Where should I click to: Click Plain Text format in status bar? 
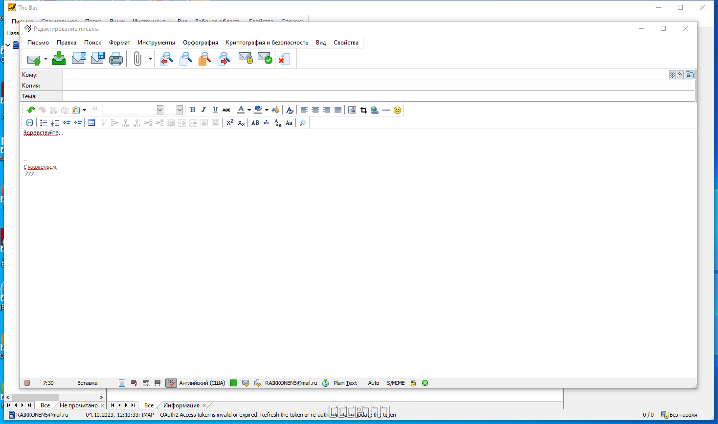tap(345, 383)
